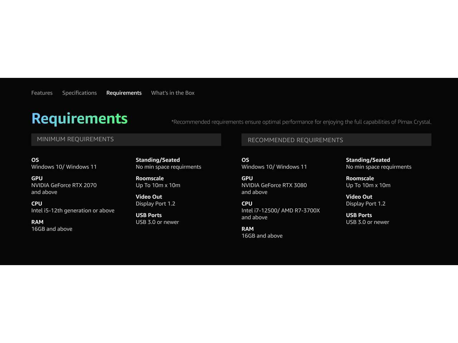458x343 pixels.
Task: Click the OS label under recommended requirements
Action: pos(245,160)
